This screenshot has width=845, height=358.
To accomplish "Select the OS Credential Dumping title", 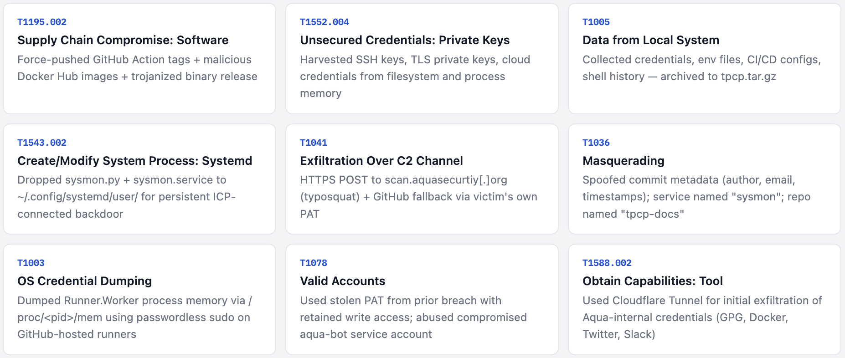I will point(85,281).
